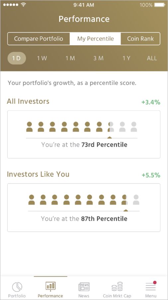Tap the Performance bar chart icon
Viewport: 168px width, 300px height.
click(x=50, y=286)
